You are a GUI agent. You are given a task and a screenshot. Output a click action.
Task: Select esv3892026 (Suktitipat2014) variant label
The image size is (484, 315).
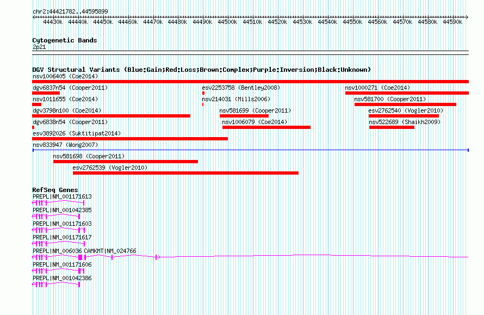(77, 133)
